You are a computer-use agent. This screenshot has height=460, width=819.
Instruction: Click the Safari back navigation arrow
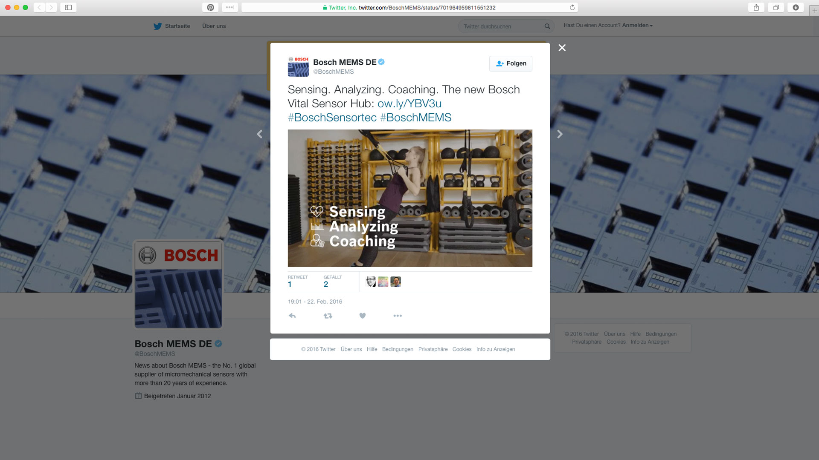click(x=39, y=7)
